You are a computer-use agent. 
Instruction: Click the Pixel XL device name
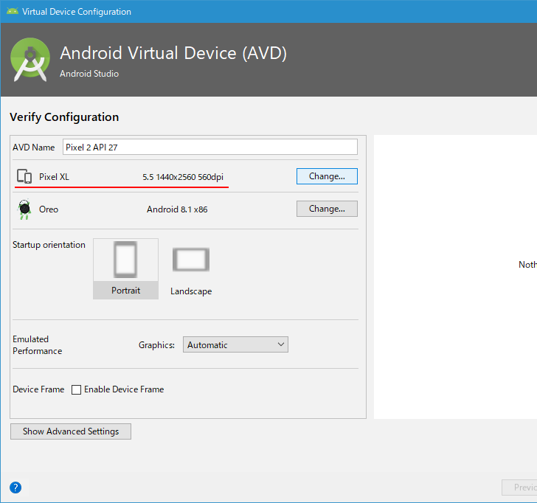coord(54,177)
